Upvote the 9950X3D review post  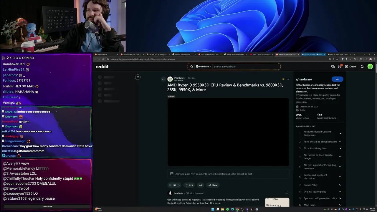tap(170, 185)
